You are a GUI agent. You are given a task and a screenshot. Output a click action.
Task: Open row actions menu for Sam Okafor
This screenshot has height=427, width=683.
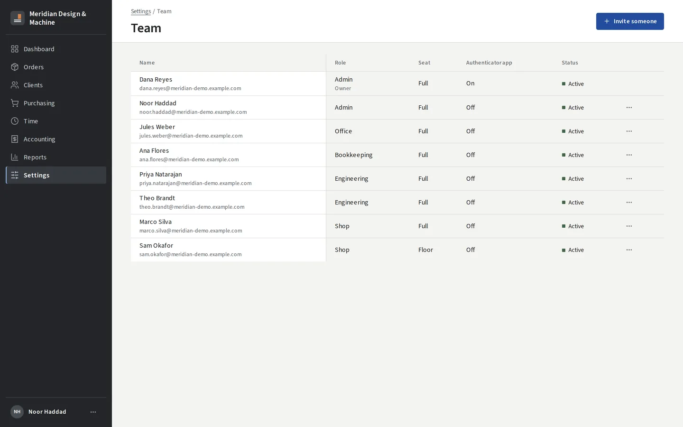(629, 250)
